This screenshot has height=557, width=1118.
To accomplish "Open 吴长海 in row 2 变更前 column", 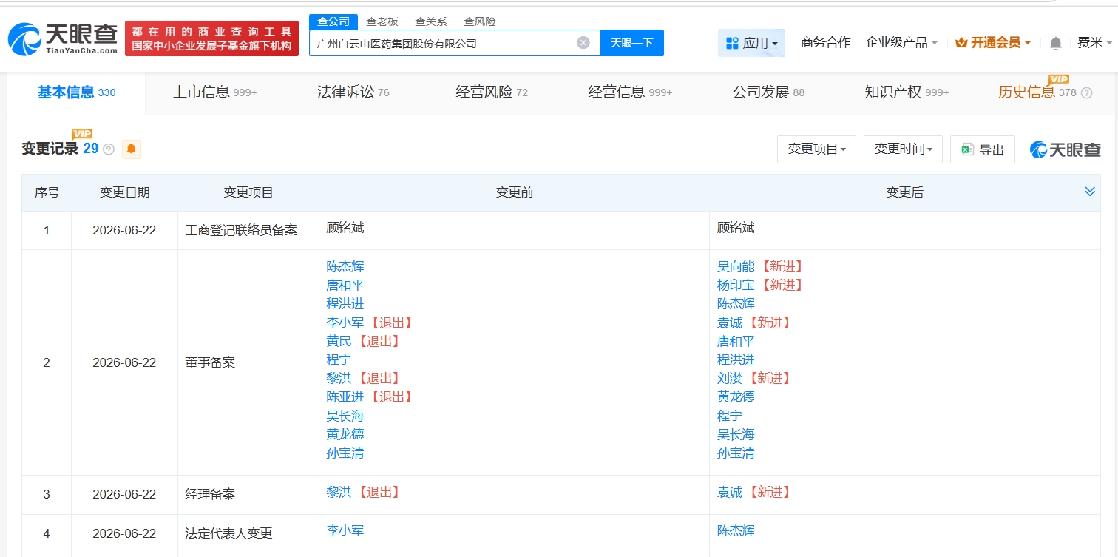I will point(345,416).
